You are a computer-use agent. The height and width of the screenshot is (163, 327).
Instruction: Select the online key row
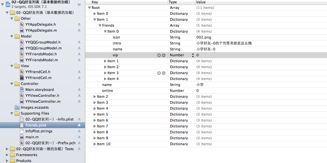107,91
